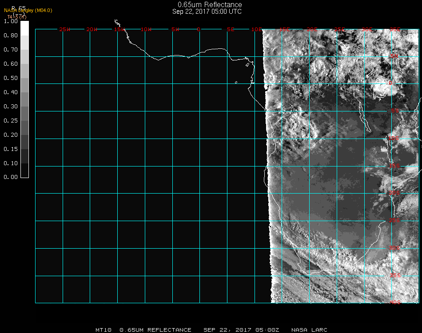Click the 0.10 value on the reflectance scale

pos(11,163)
